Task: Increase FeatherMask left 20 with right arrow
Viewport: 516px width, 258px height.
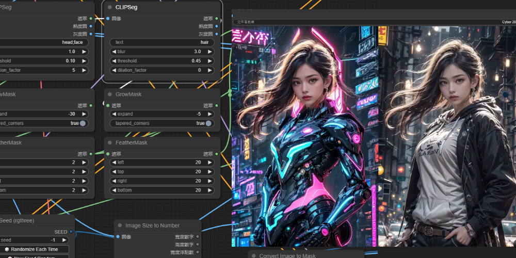Action: click(x=209, y=162)
